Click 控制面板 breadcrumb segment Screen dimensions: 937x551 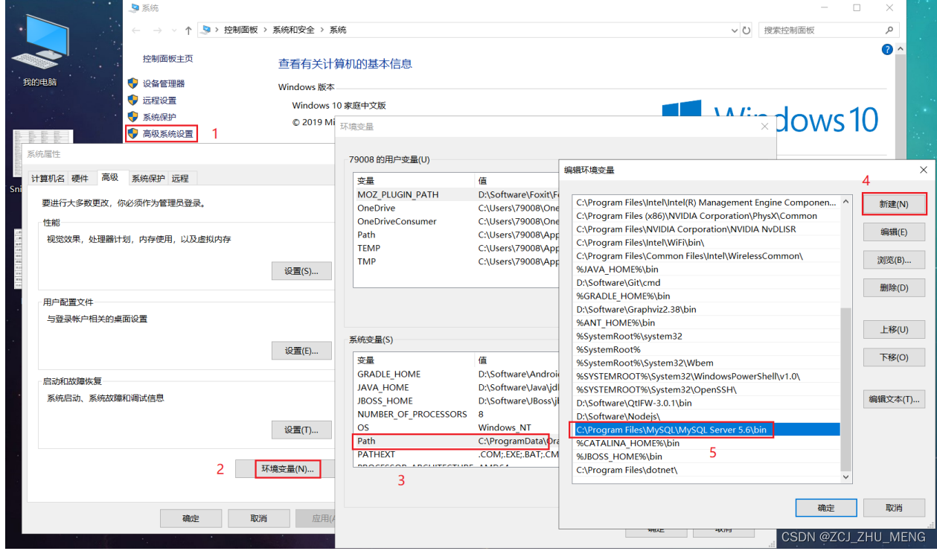coord(241,30)
